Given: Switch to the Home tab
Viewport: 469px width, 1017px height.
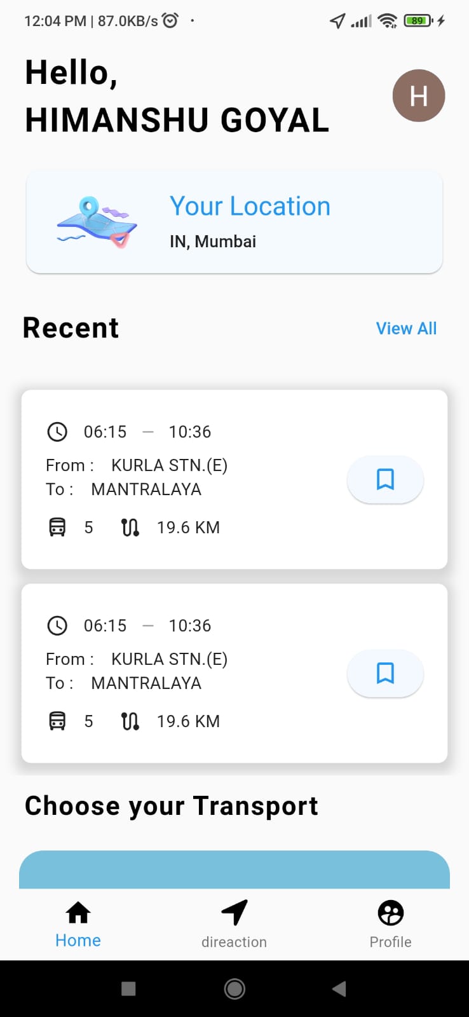Looking at the screenshot, I should click(78, 925).
